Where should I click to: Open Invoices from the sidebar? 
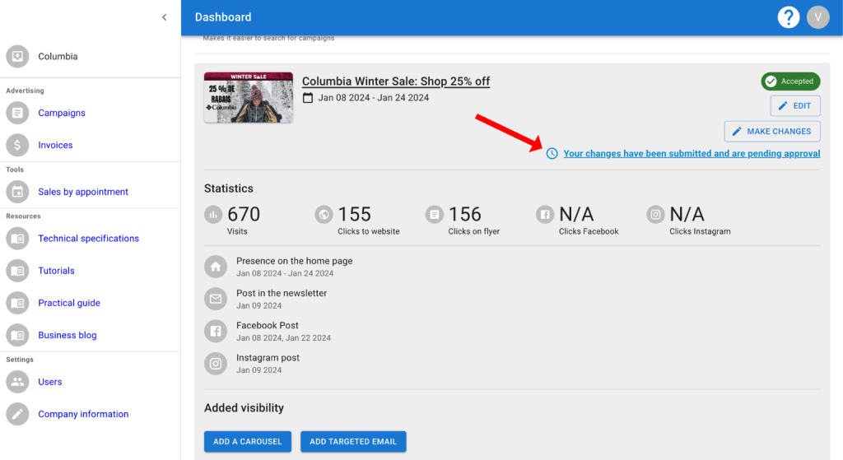click(x=55, y=145)
